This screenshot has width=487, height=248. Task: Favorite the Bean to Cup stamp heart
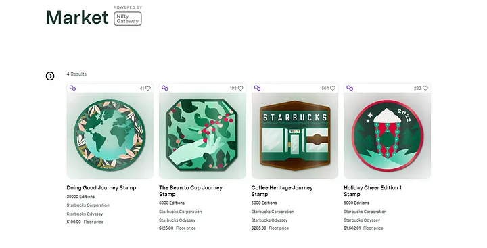[x=240, y=88]
